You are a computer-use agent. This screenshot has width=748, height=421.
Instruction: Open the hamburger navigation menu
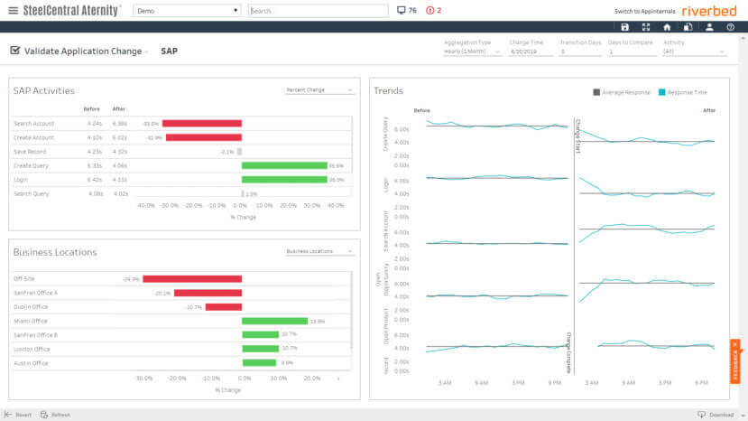tap(13, 11)
